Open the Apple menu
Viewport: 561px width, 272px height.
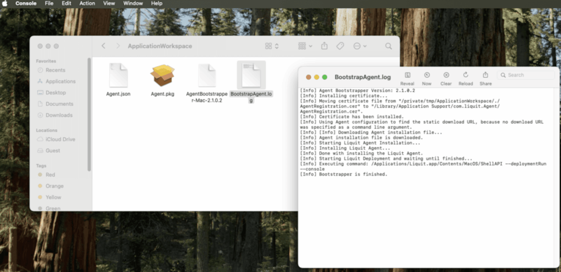pos(5,3)
